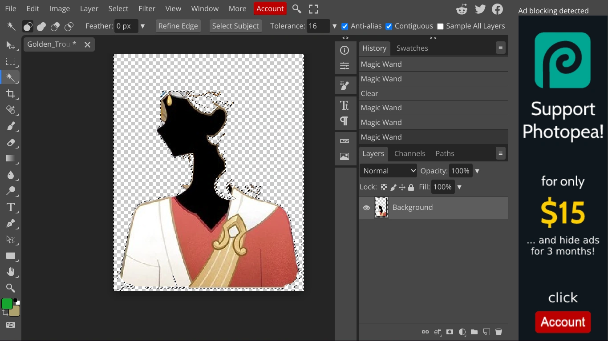Select the Hand tool

point(11,272)
